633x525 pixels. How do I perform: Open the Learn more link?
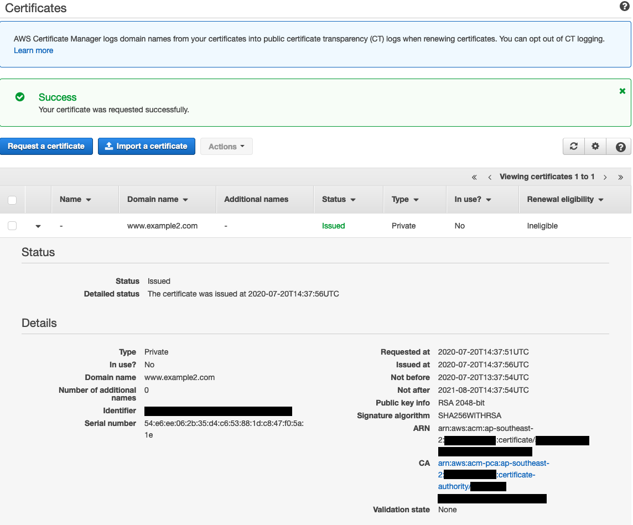tap(33, 50)
